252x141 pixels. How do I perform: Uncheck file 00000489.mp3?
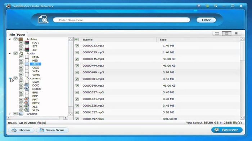[x=77, y=72]
